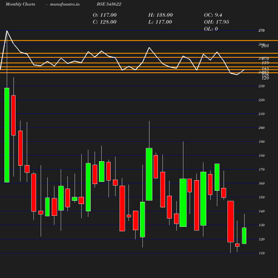Click the 110 price axis label
Image resolution: width=278 pixels, height=278 pixels.
(x=261, y=253)
